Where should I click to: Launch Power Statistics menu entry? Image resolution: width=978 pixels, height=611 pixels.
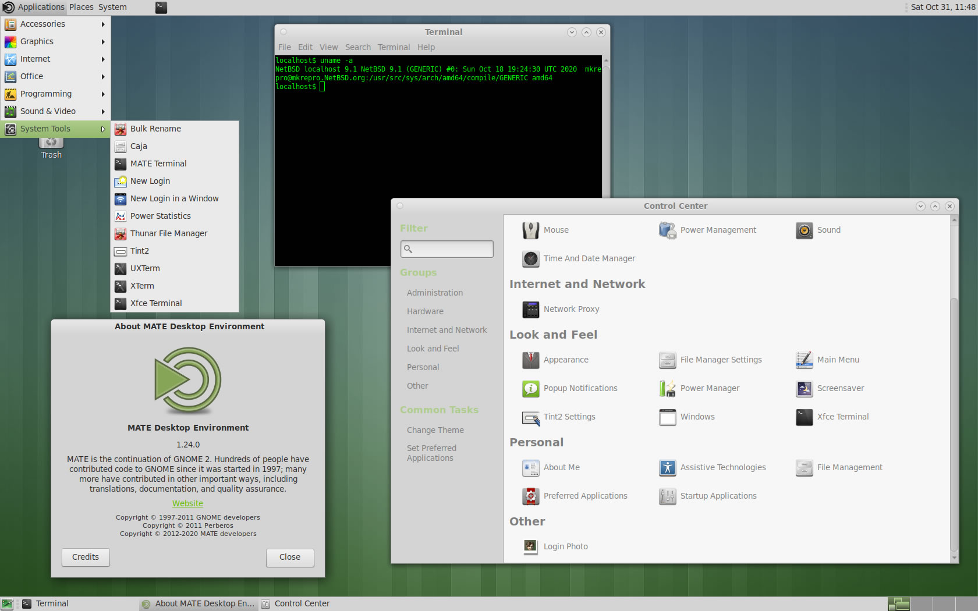pyautogui.click(x=175, y=216)
